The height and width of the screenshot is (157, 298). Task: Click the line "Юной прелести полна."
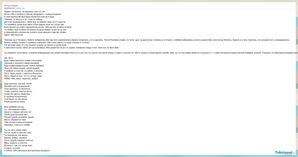(x=15, y=102)
